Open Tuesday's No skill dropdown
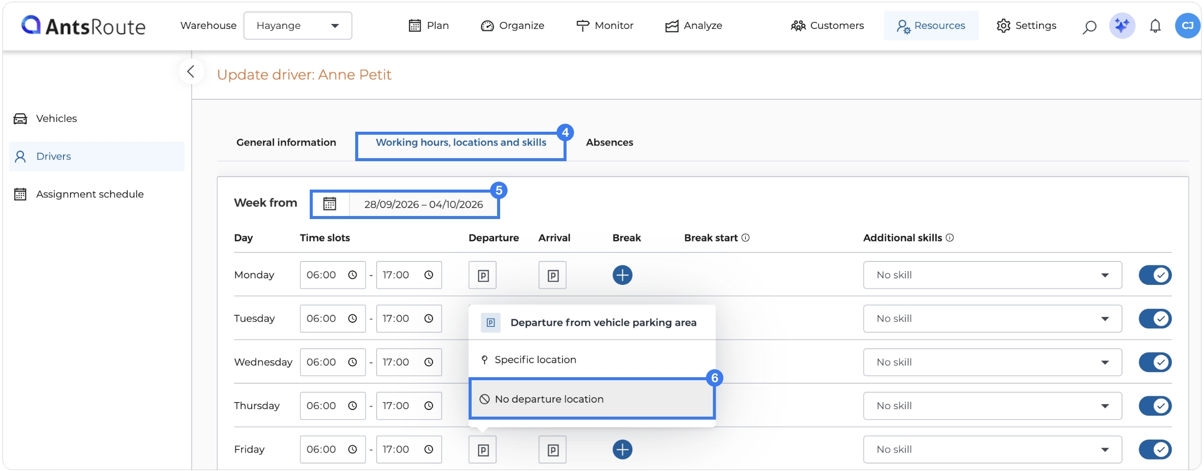 click(x=992, y=318)
